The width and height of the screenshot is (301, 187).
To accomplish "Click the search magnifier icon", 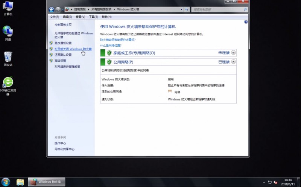I will coord(245,9).
